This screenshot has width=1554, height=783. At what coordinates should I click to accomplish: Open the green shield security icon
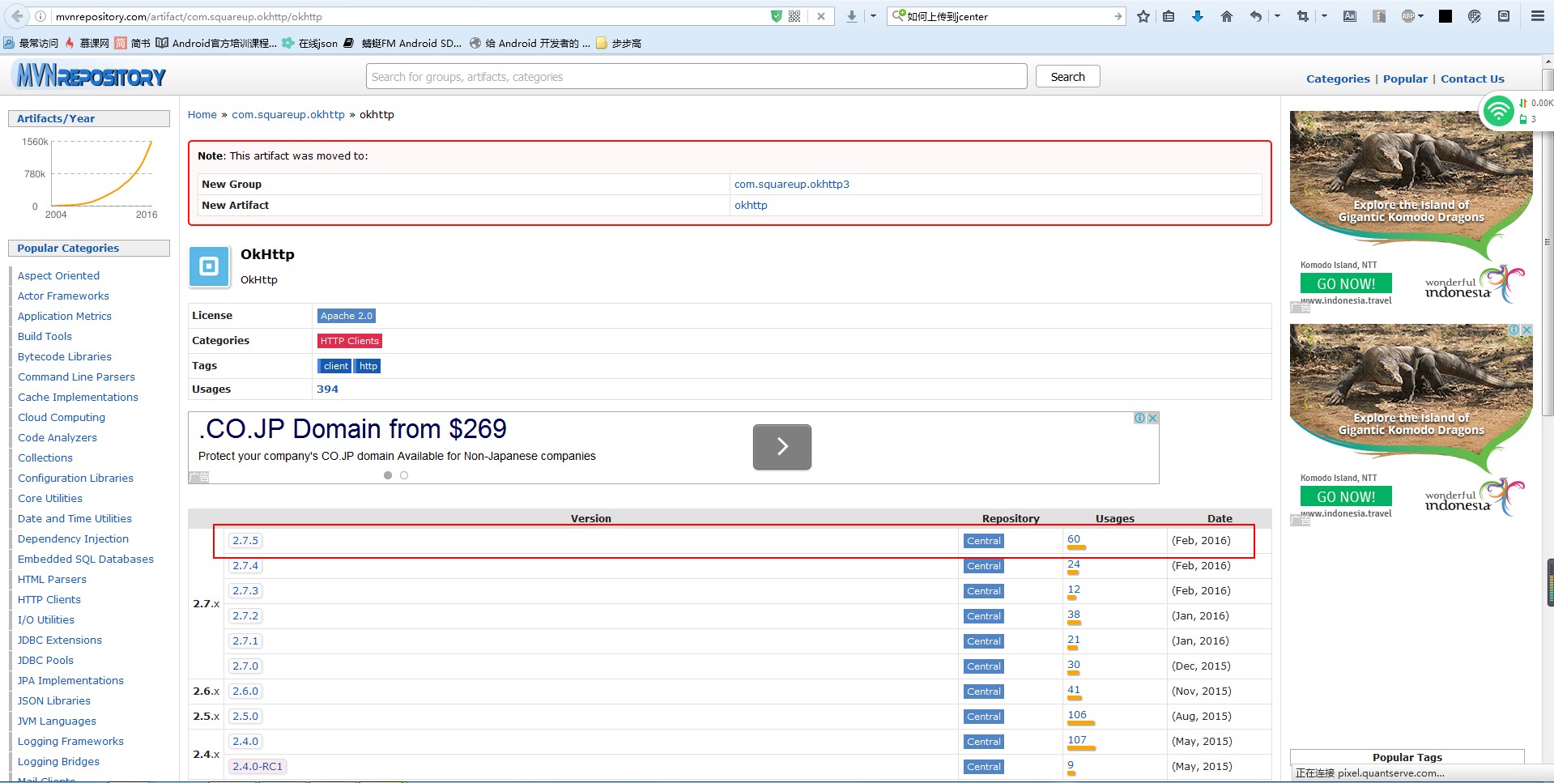tap(776, 16)
